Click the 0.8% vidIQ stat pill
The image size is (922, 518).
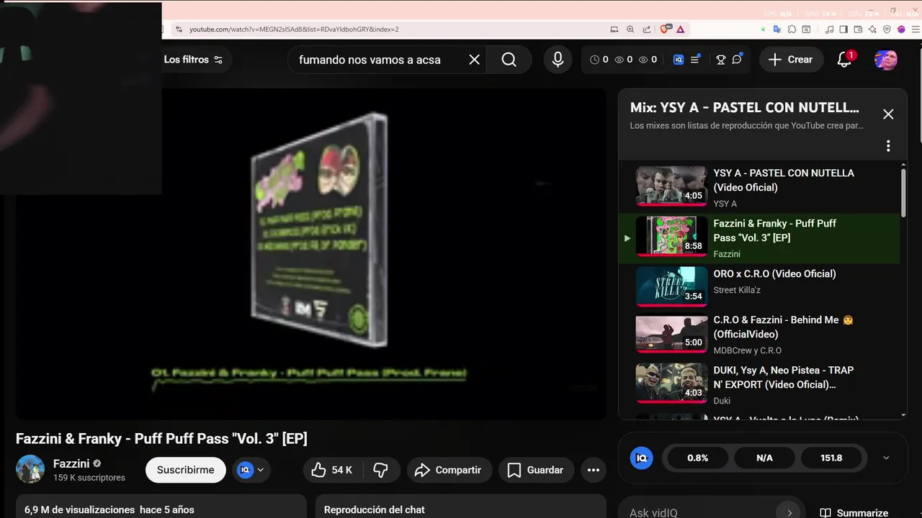pyautogui.click(x=697, y=458)
